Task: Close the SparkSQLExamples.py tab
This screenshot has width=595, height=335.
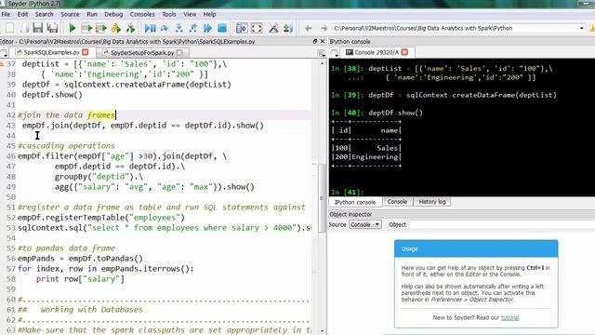Action: click(x=86, y=52)
